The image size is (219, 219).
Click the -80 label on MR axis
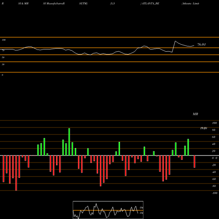(214, 186)
